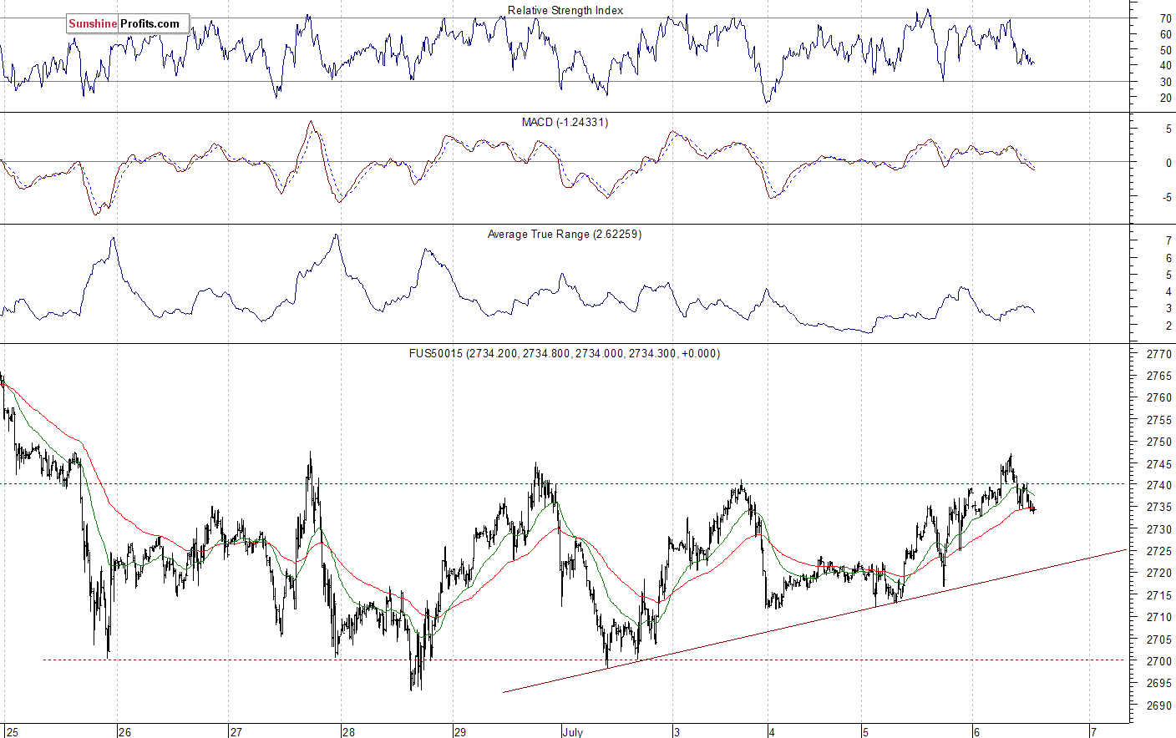The width and height of the screenshot is (1176, 738).
Task: Select the 2760 price axis label
Action: 1159,398
